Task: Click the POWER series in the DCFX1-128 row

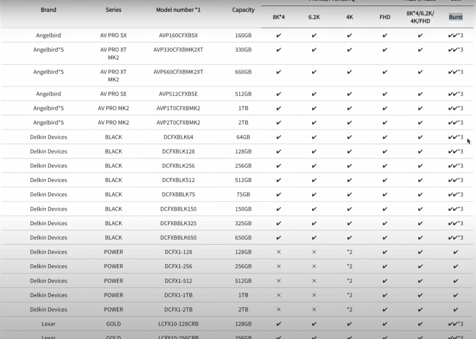Action: (113, 252)
